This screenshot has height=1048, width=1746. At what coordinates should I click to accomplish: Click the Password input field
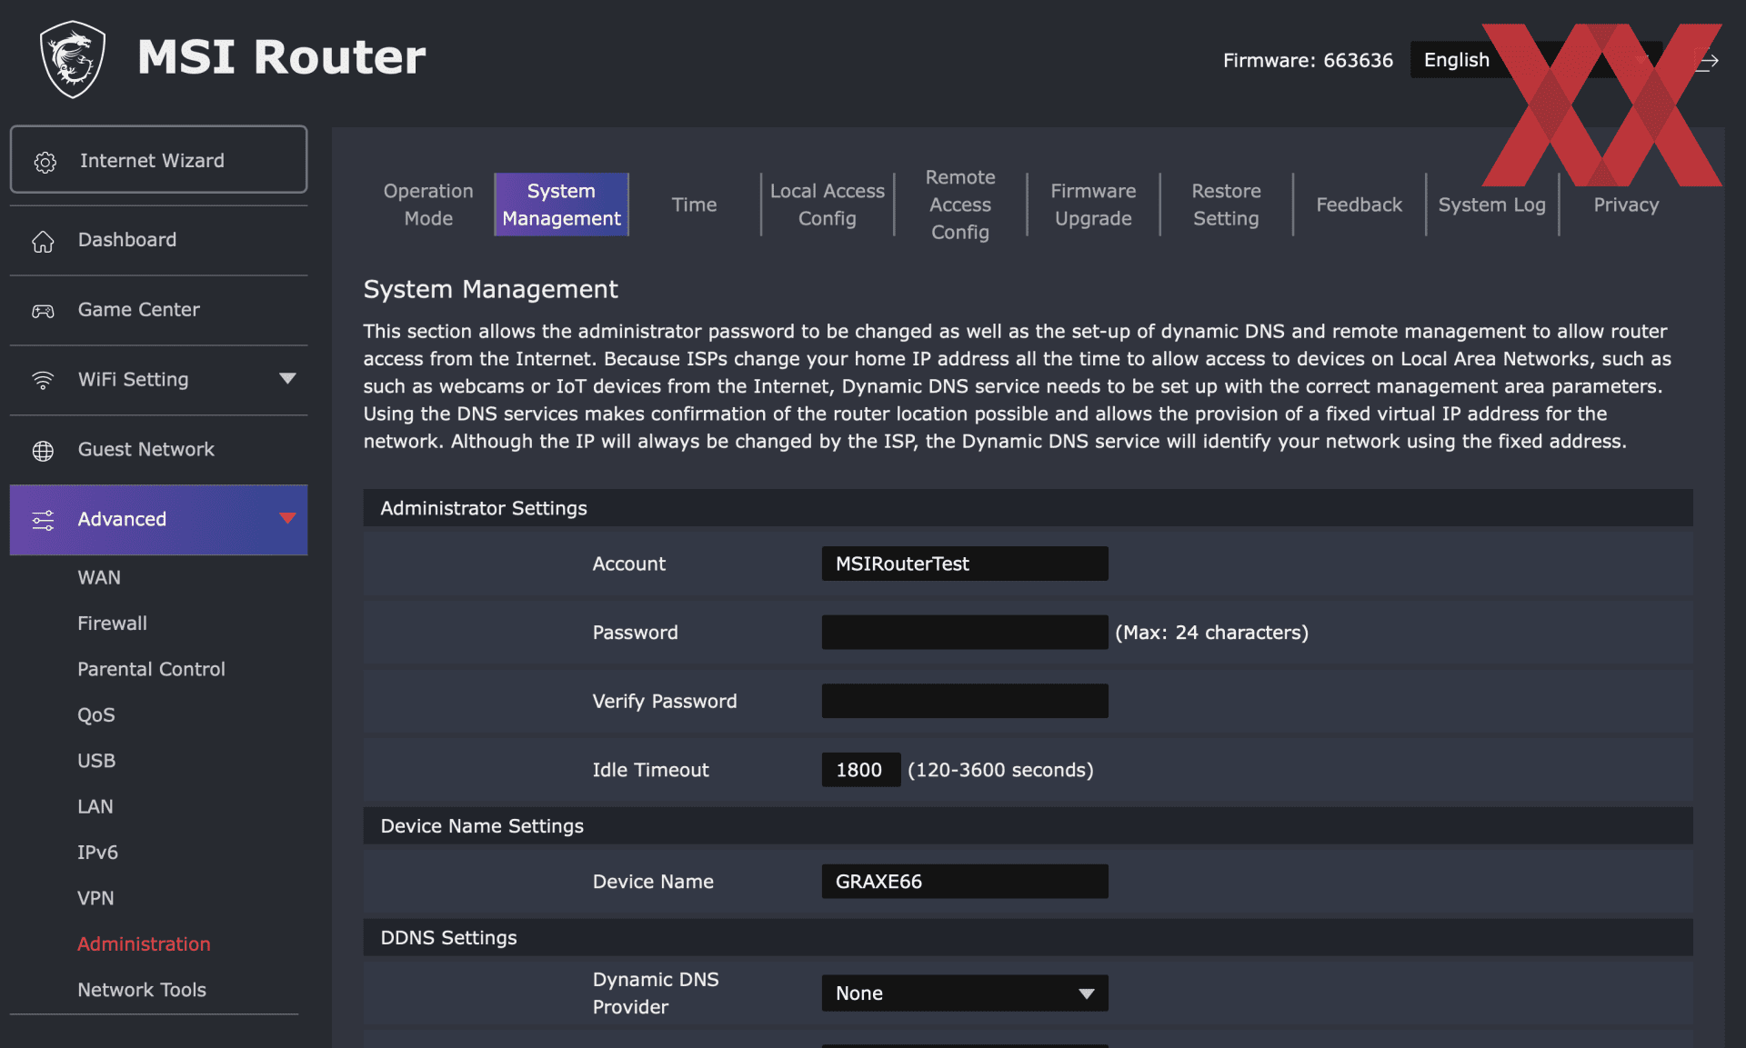pyautogui.click(x=965, y=633)
